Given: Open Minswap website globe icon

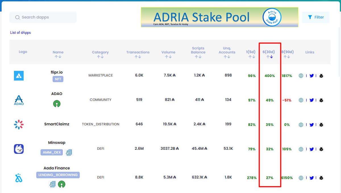Looking at the screenshot, I should coord(301,149).
